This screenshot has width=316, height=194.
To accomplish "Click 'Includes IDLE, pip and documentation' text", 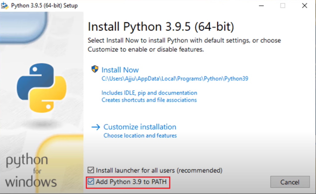I will coord(149,93).
